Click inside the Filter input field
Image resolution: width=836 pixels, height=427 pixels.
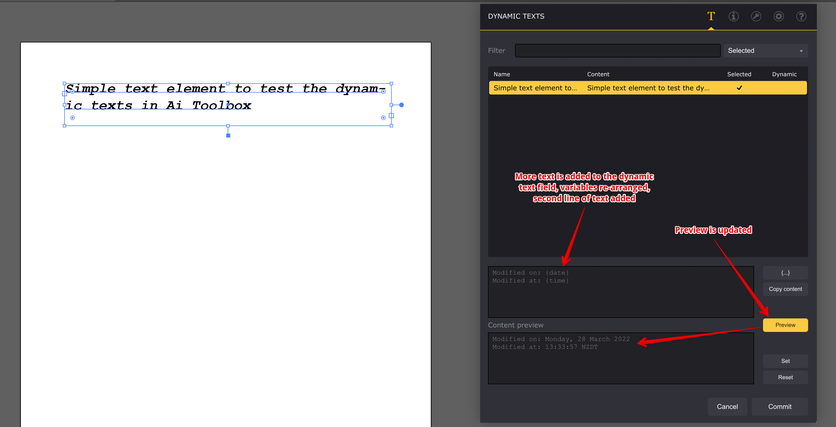617,50
